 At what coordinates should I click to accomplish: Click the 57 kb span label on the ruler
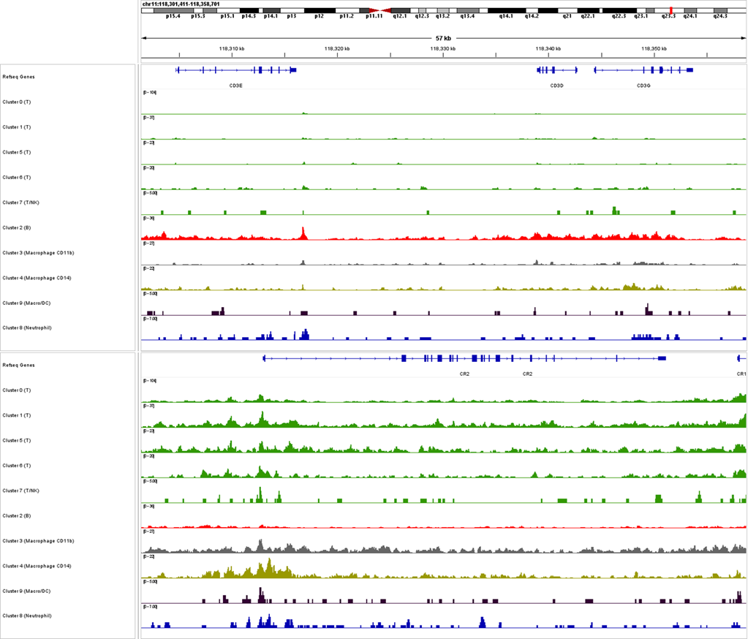(x=443, y=38)
